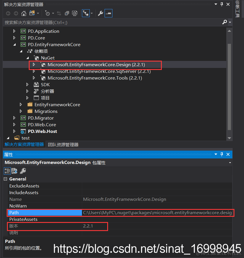The height and width of the screenshot is (258, 244).
Task: Open the 诊断工具 side tab
Action: coord(237,9)
